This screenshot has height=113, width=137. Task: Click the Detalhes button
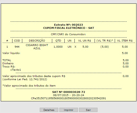tap(49, 110)
